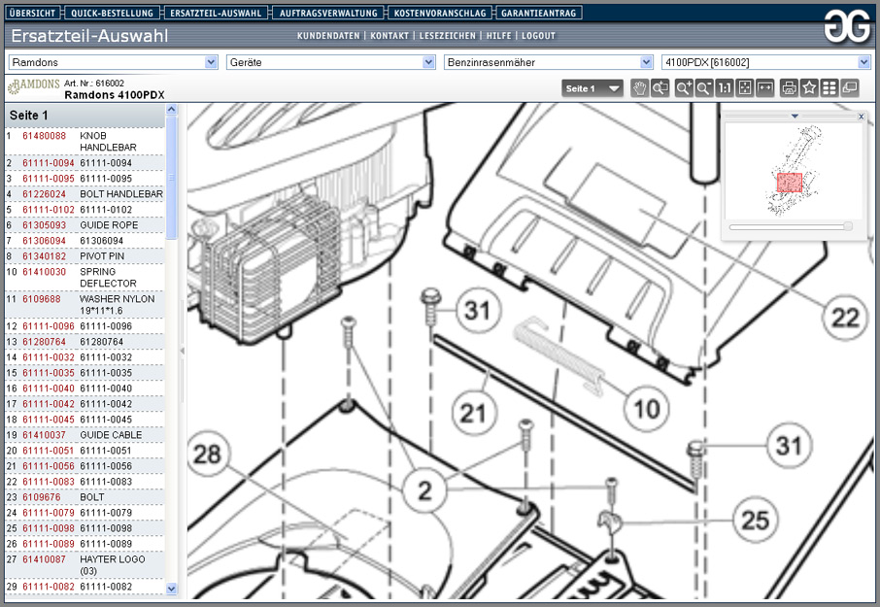Viewport: 880px width, 607px height.
Task: Select part 61340182 PIVOT PIN
Action: pyautogui.click(x=44, y=256)
